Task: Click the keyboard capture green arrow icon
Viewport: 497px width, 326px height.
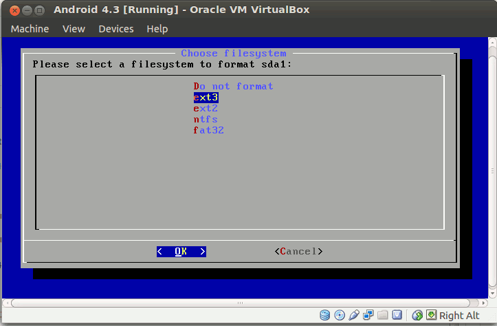Action: point(431,315)
